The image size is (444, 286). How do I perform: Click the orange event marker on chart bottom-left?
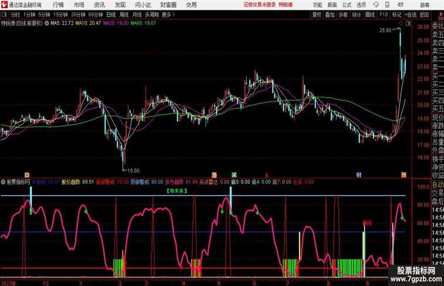(x=27, y=175)
